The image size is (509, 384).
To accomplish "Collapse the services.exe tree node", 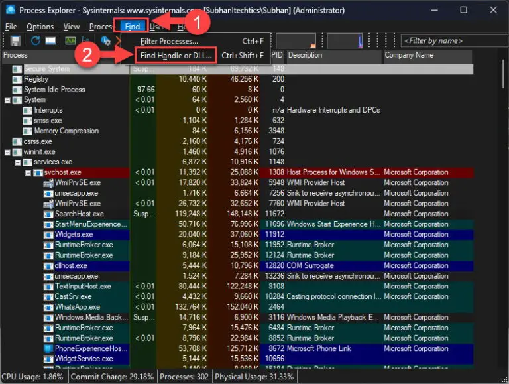I will click(x=17, y=162).
